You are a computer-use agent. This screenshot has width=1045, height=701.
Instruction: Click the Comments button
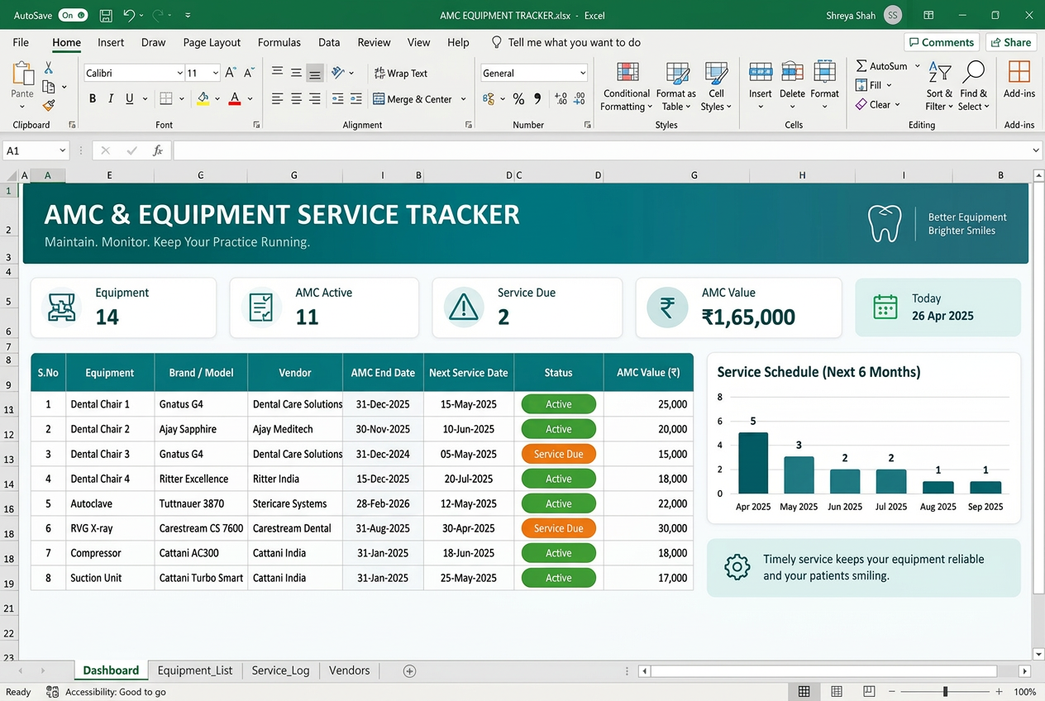coord(942,42)
